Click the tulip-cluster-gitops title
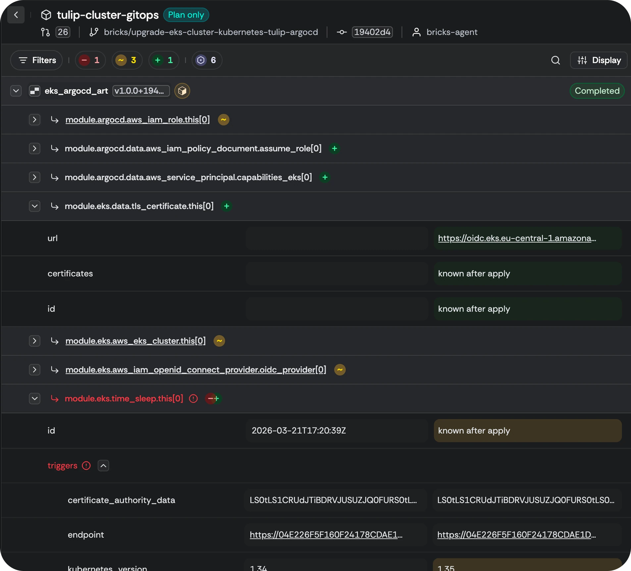631x571 pixels. pos(108,15)
